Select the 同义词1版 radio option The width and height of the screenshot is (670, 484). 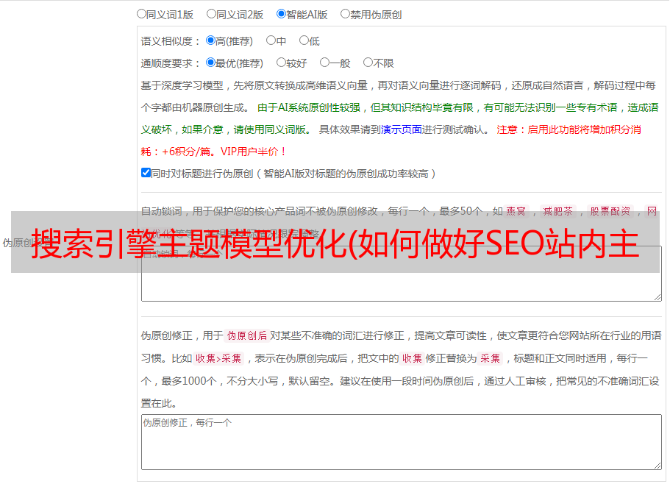[x=141, y=14]
